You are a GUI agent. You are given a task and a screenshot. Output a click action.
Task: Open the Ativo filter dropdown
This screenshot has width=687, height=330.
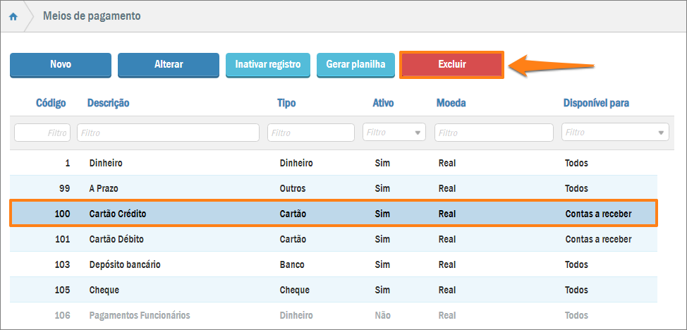coord(394,133)
